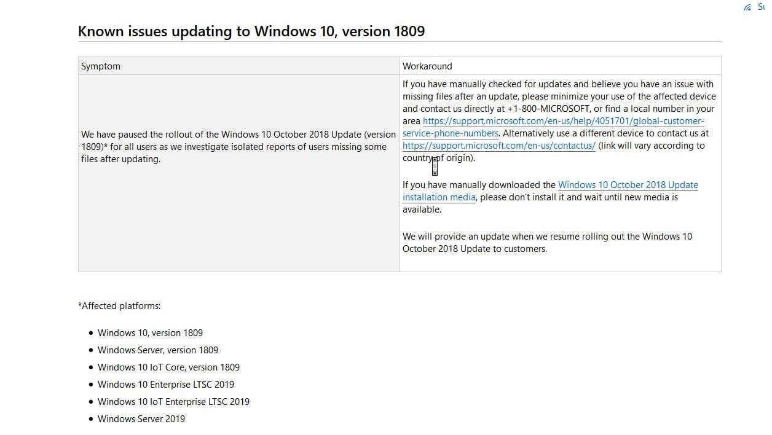The image size is (772, 435).
Task: Click the '*Affected platforms:' label
Action: [119, 306]
